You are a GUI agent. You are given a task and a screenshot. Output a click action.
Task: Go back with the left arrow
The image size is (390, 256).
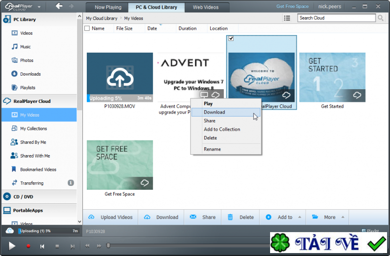pyautogui.click(x=59, y=6)
